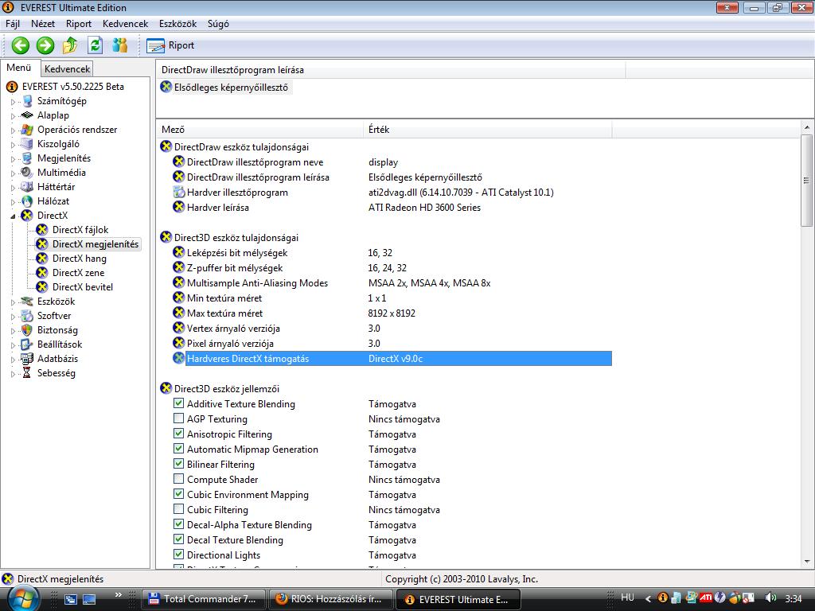Image resolution: width=815 pixels, height=611 pixels.
Task: Expand the Multimédia tree node arrow
Action: (x=13, y=173)
